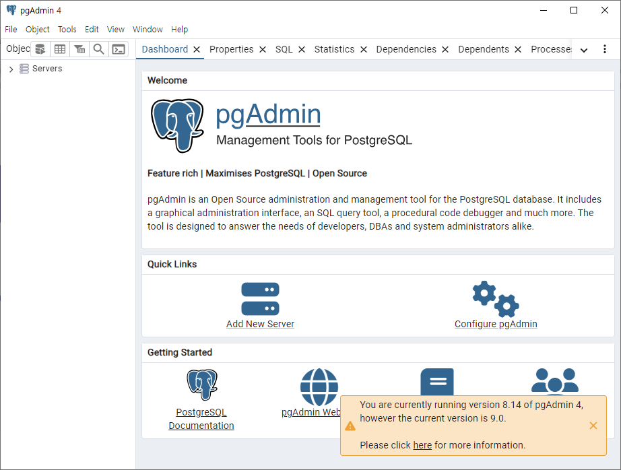Close the Statistics tab
621x470 pixels.
click(x=364, y=50)
